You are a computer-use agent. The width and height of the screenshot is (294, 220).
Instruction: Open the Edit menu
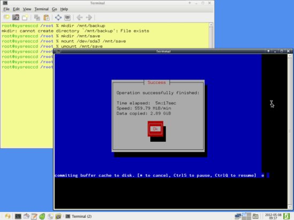[16, 9]
